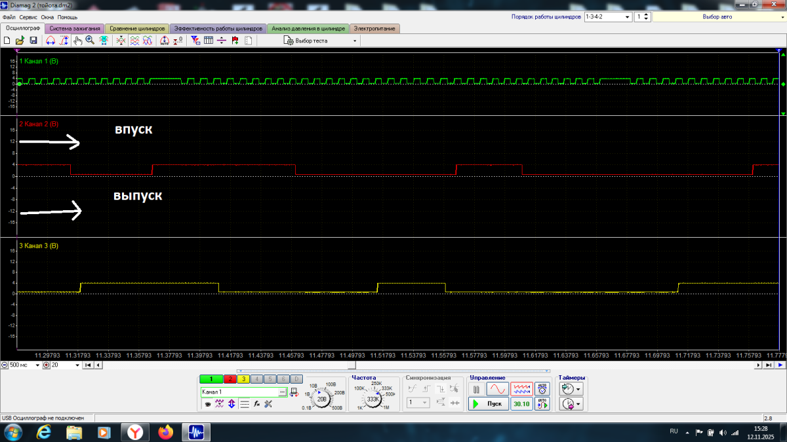The image size is (787, 442).
Task: Click the red flag marker icon
Action: point(235,41)
